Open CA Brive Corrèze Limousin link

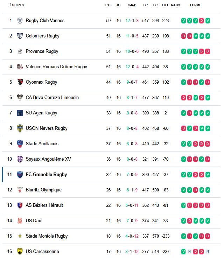[52, 98]
